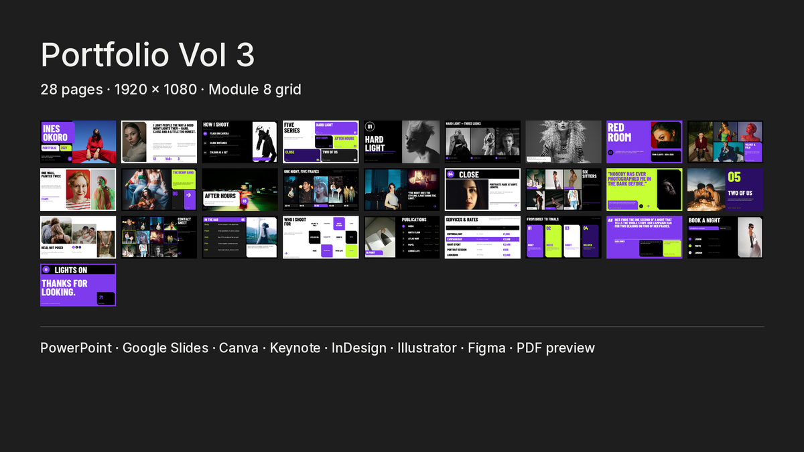804x452 pixels.
Task: Select the HELD, NOT POSED slide
Action: [78, 237]
